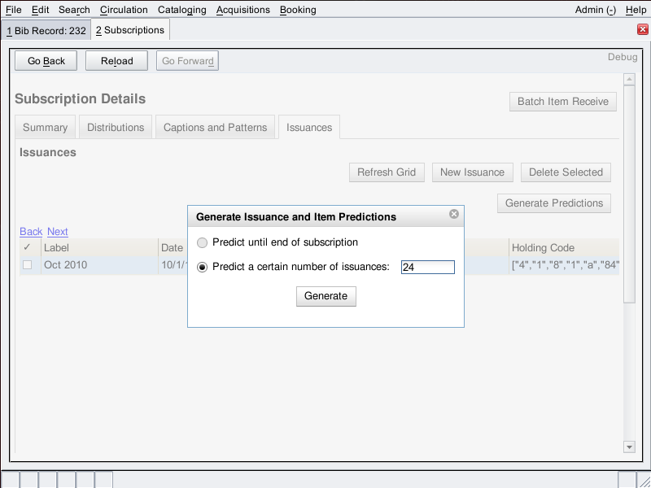Viewport: 651px width, 488px height.
Task: Open the Acquisitions menu
Action: (x=242, y=10)
